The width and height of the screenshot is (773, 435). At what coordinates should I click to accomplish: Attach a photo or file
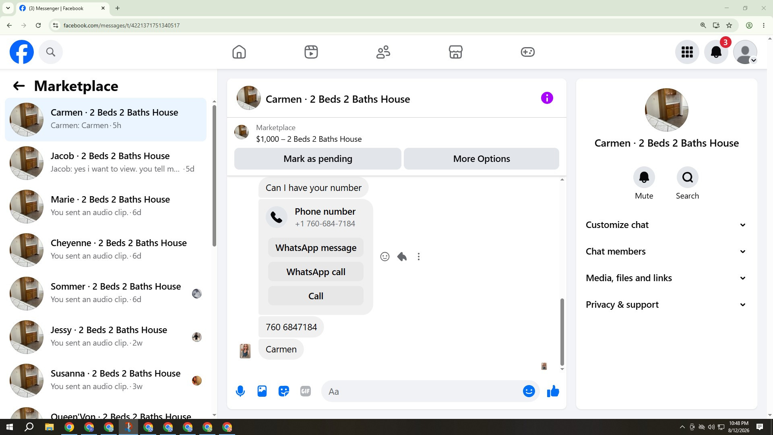[x=262, y=391]
